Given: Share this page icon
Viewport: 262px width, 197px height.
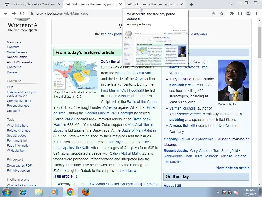Looking at the screenshot, I should [213, 13].
